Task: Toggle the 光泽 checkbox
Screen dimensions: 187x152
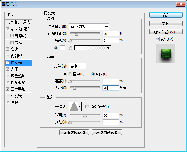Action: click(x=8, y=69)
